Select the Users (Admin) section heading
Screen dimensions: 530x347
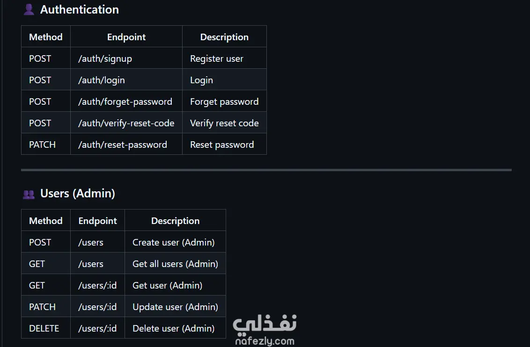77,194
